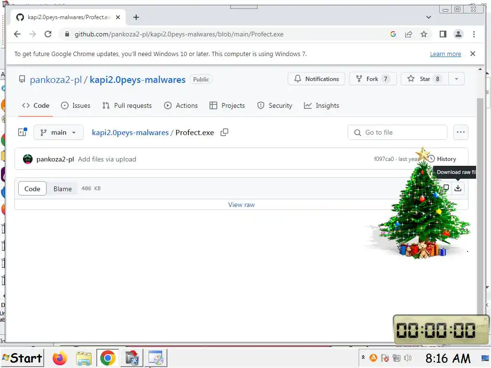The width and height of the screenshot is (491, 368).
Task: Open the Insights tab
Action: (x=321, y=105)
